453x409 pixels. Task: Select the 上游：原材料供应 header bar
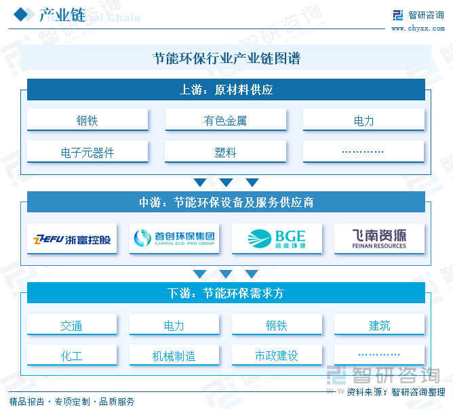[x=226, y=90]
